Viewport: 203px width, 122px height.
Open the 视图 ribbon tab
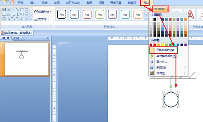pyautogui.click(x=101, y=3)
